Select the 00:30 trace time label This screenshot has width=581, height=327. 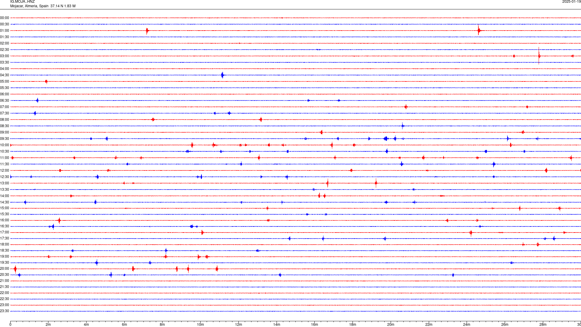pyautogui.click(x=5, y=24)
